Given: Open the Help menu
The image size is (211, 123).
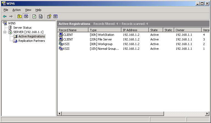Looking at the screenshot, I should tap(38, 10).
